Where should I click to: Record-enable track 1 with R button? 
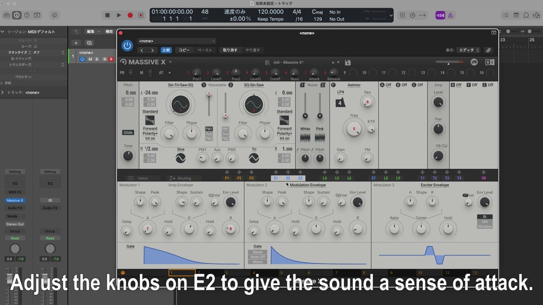(111, 59)
